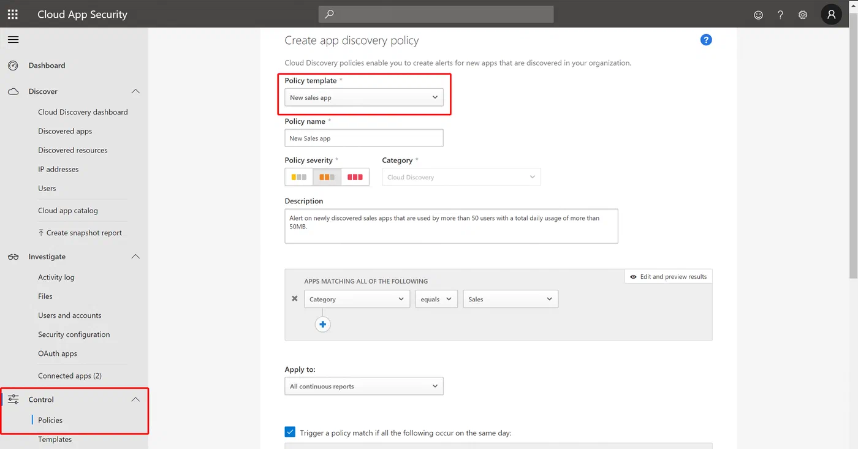Open Users under Discover
Viewport: 858px width, 449px height.
coord(47,188)
